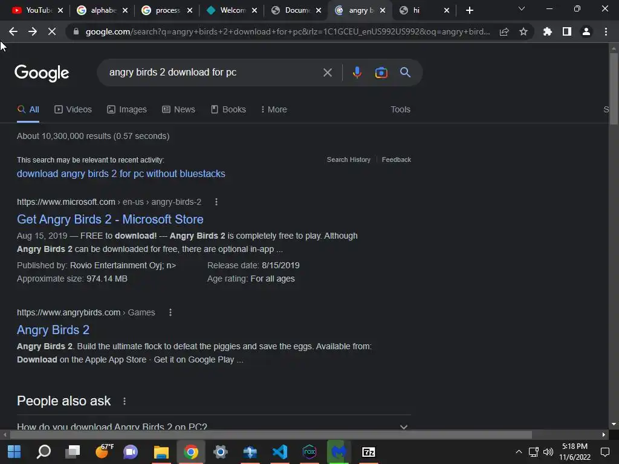
Task: Click the horizontal page scrollbar
Action: 271,435
